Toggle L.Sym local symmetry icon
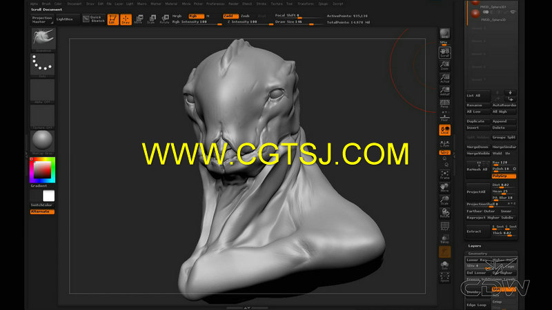 [444, 143]
